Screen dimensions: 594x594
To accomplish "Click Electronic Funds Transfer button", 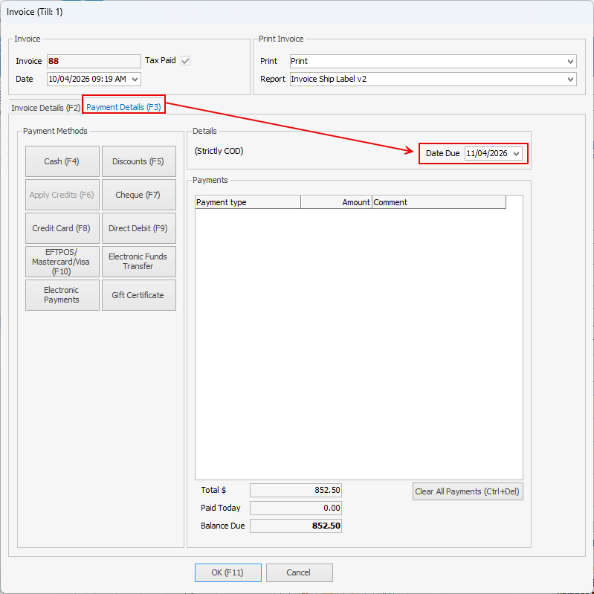I will point(138,262).
